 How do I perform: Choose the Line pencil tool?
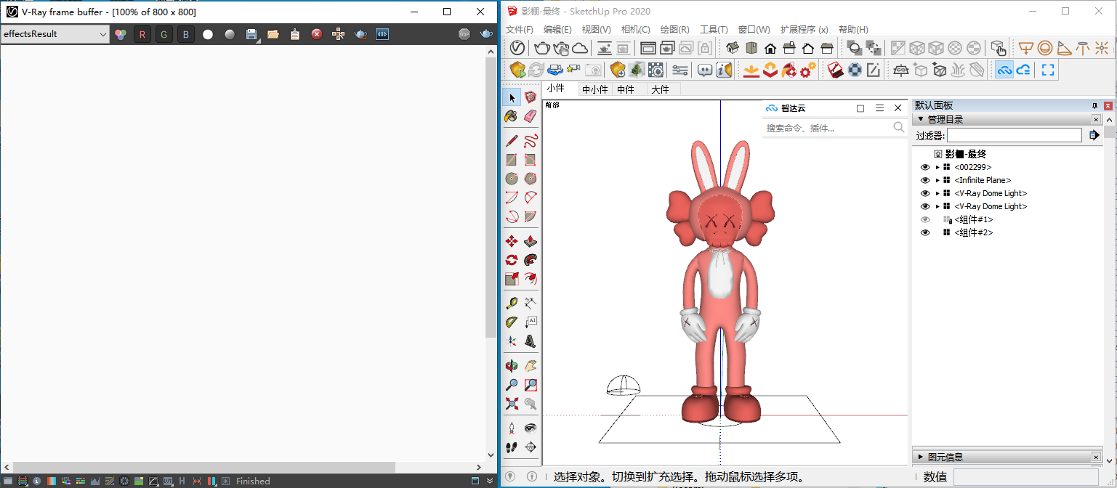pyautogui.click(x=512, y=140)
